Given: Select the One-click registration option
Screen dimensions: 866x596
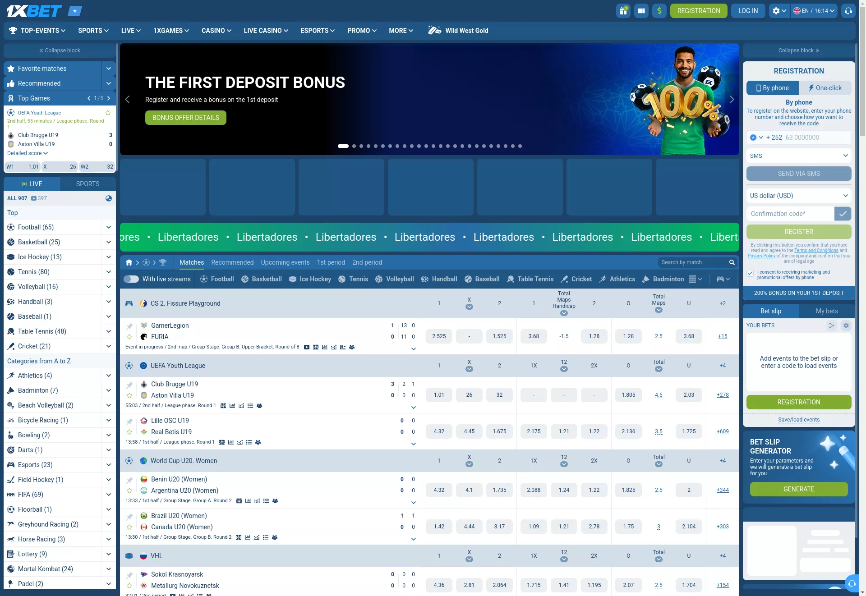Looking at the screenshot, I should coord(825,88).
